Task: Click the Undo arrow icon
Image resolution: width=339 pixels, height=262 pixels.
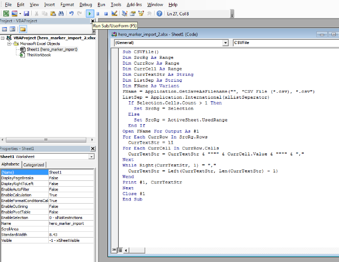Action: tap(72, 13)
